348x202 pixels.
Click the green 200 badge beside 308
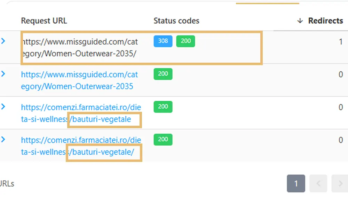185,41
